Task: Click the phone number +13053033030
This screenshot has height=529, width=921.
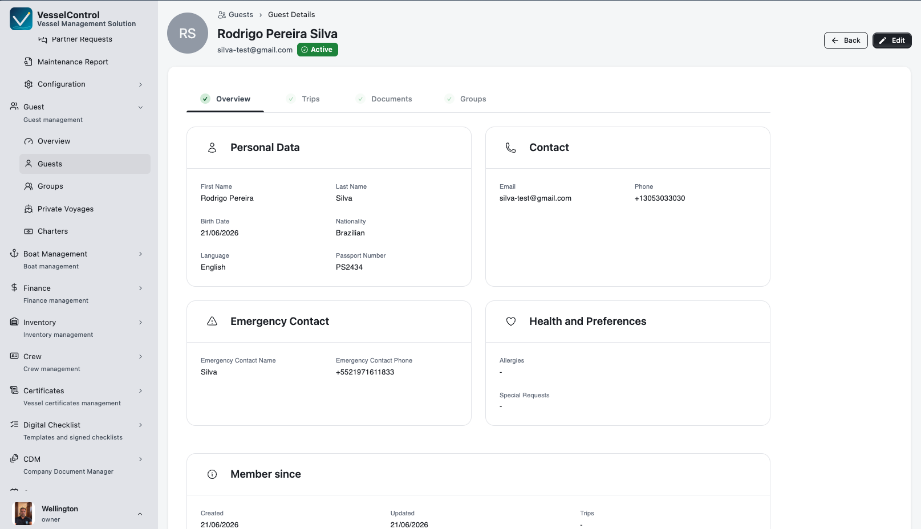Action: click(660, 198)
